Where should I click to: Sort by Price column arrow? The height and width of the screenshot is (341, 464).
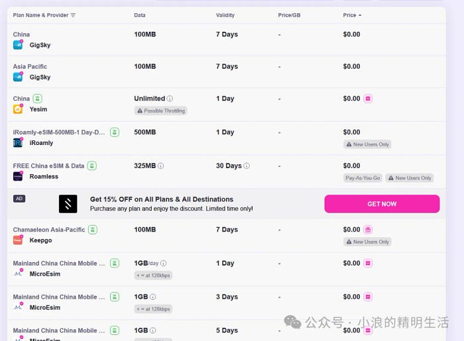point(360,15)
